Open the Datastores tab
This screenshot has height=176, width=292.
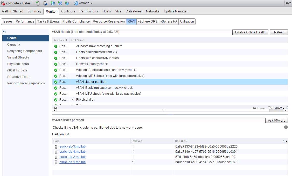134,11
